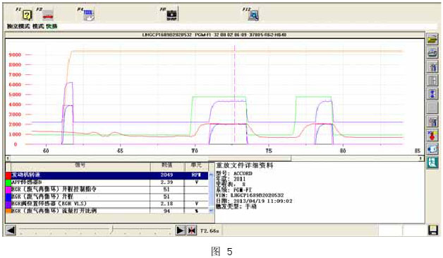443x258 pixels.
Task: Save using the floppy disk icon
Action: pos(433,230)
